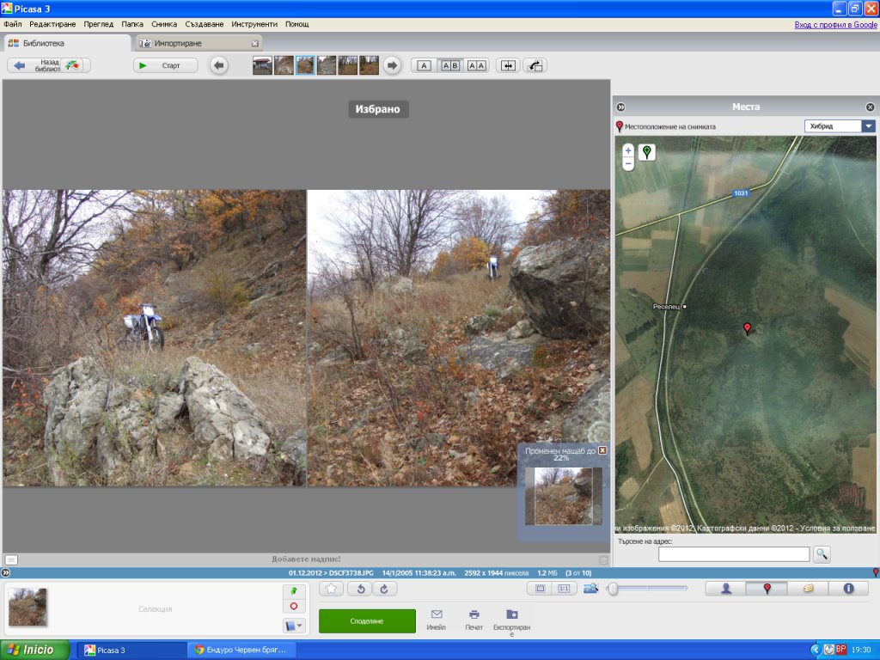Click the star icon to mark photo as favorite
880x660 pixels.
tap(331, 589)
